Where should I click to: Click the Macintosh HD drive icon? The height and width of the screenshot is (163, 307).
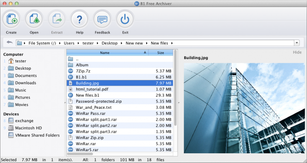coord(11,128)
